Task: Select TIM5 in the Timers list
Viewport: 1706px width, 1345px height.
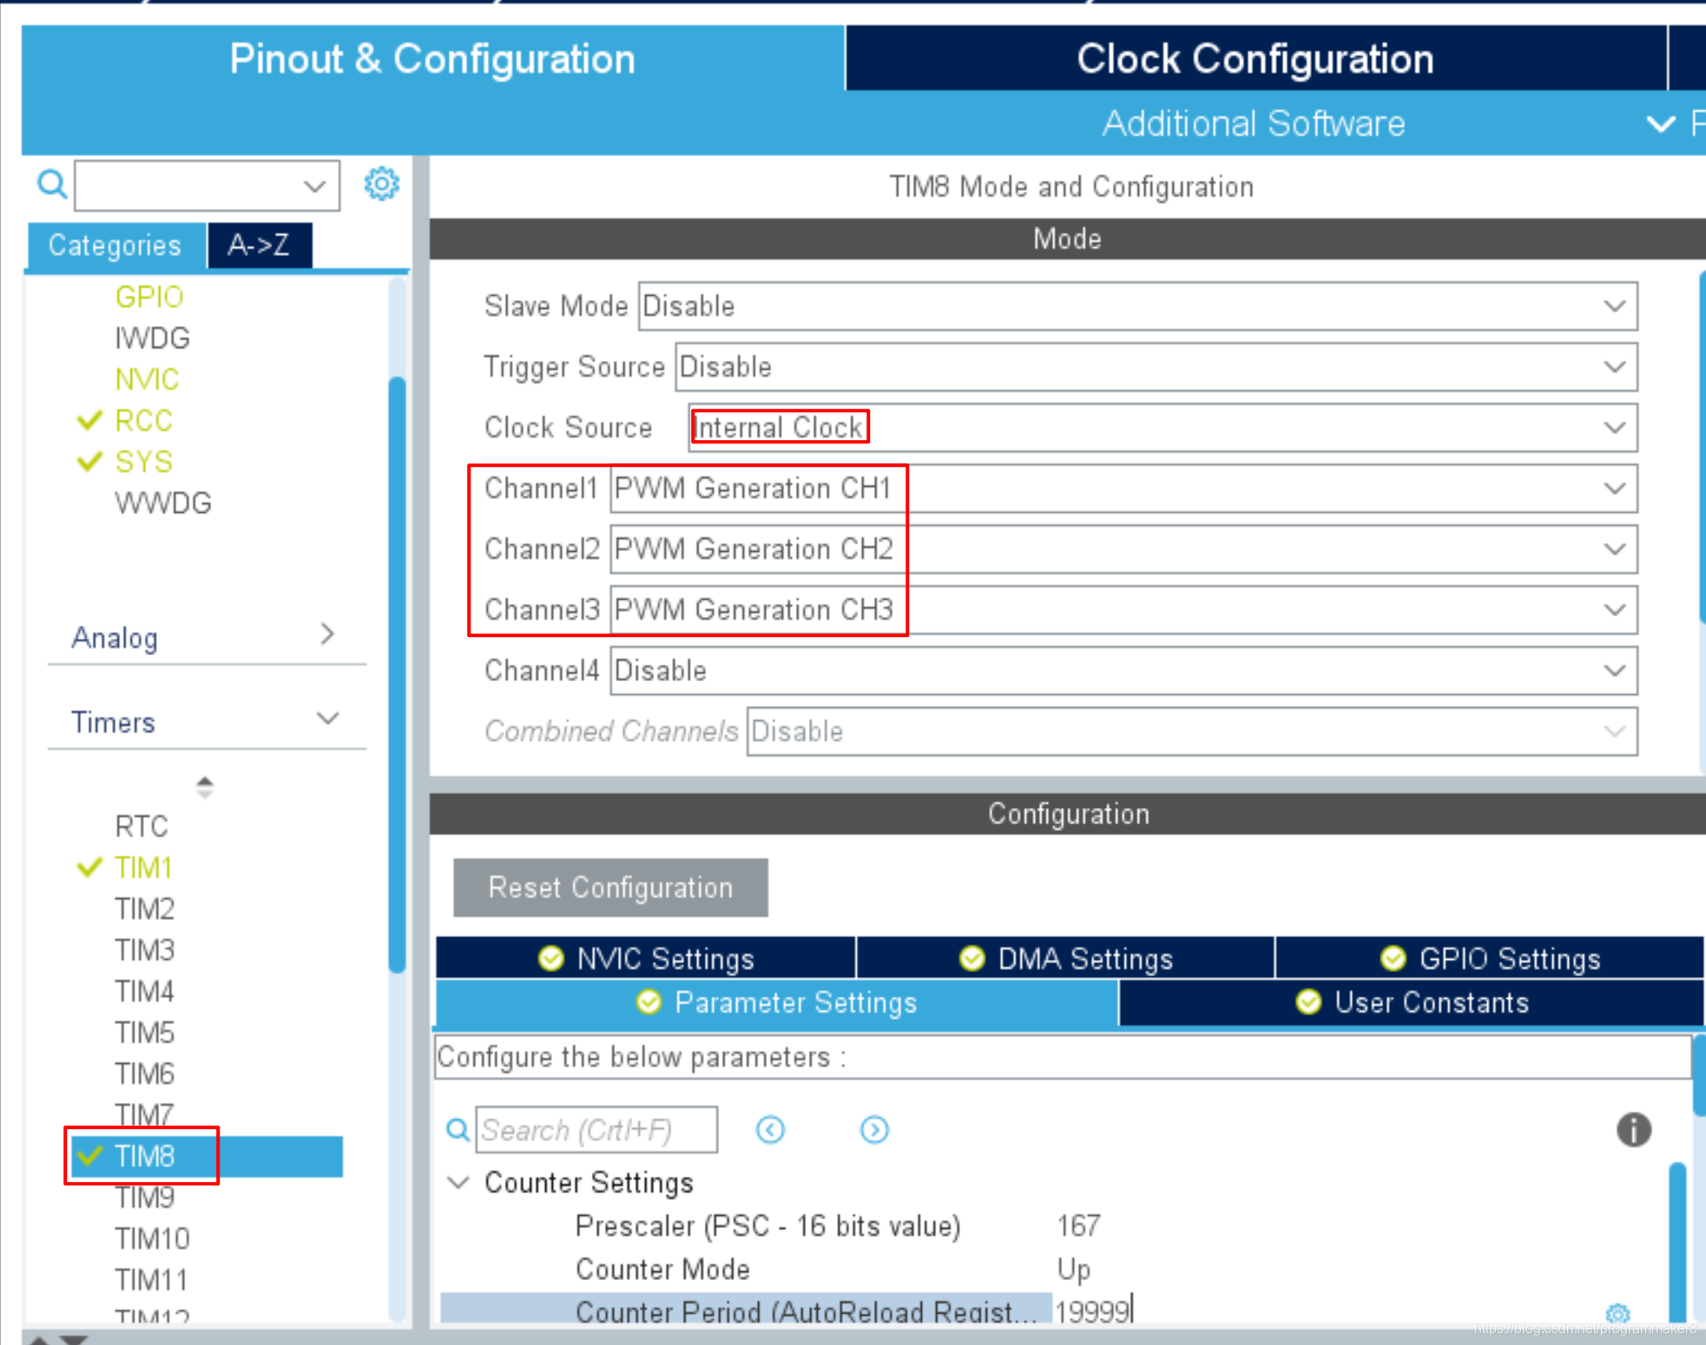Action: 145,1033
